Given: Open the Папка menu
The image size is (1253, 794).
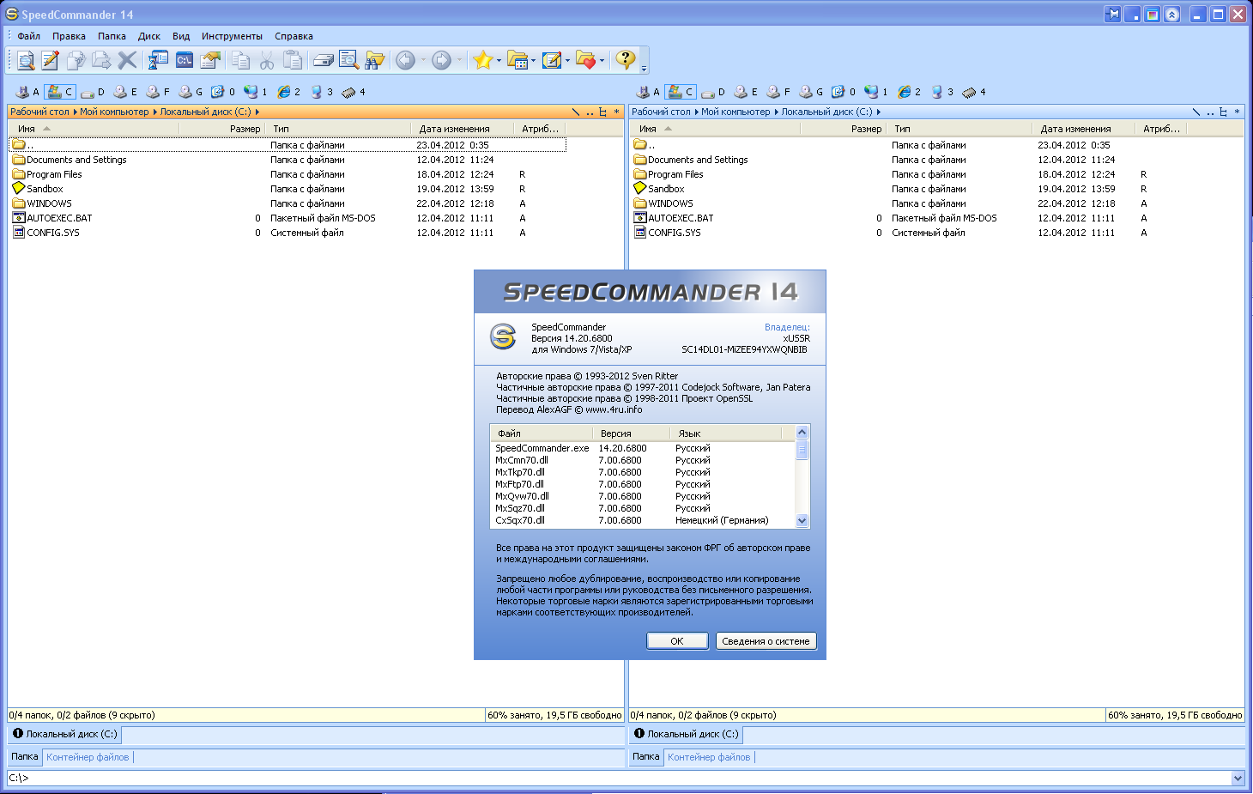Looking at the screenshot, I should (x=112, y=36).
